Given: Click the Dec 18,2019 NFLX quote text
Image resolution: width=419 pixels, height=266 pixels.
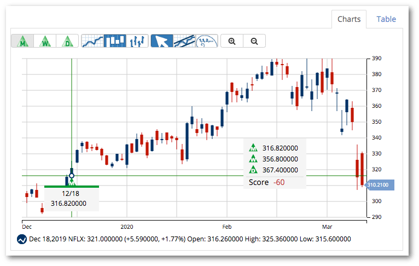Looking at the screenshot, I should click(x=107, y=239).
